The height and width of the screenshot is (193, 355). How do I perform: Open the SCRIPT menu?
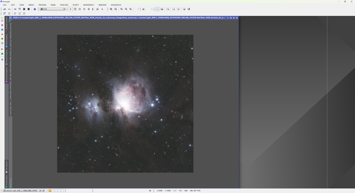point(76,5)
